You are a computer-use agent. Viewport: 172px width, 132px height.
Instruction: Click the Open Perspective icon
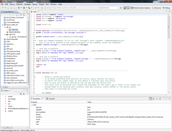(121, 8)
